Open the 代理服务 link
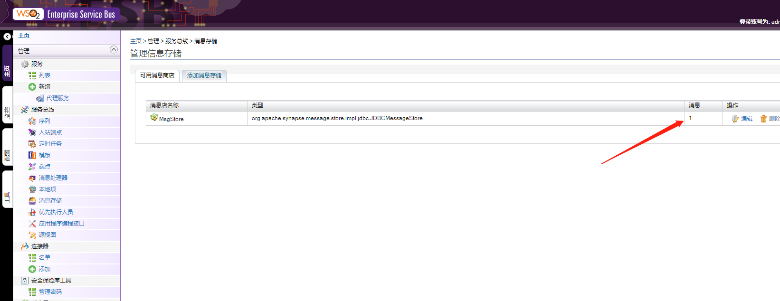This screenshot has height=301, width=780. click(58, 98)
